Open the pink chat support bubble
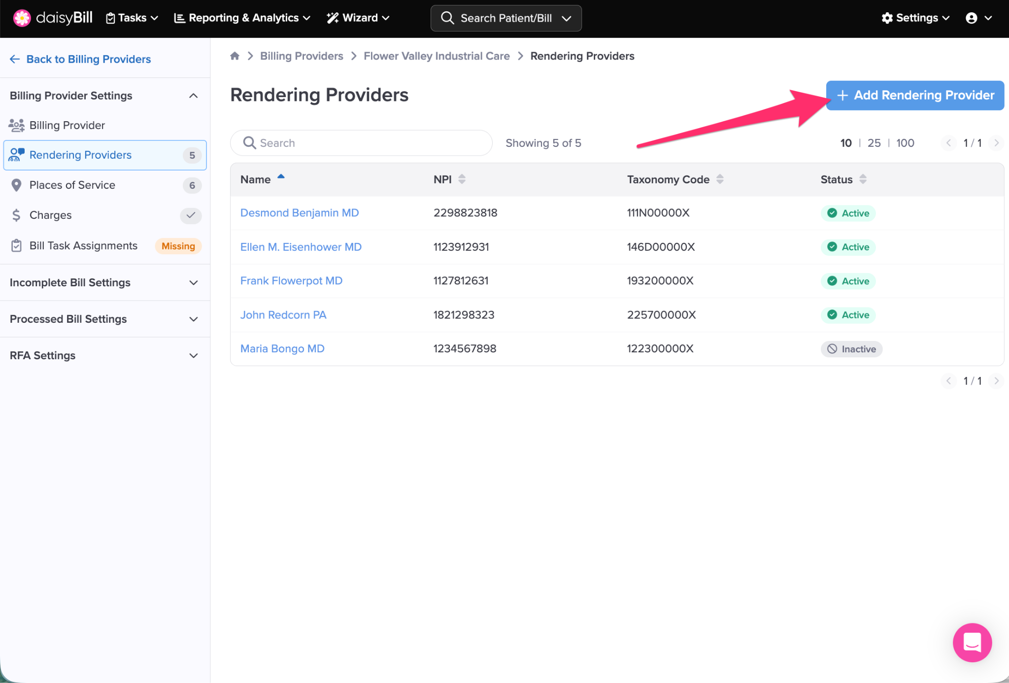The width and height of the screenshot is (1009, 683). [x=972, y=642]
